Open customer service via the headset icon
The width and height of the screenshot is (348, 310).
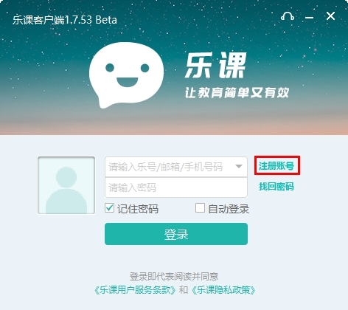(288, 16)
